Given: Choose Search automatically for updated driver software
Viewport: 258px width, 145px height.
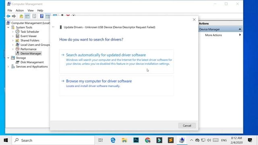Looking at the screenshot, I should [117, 61].
